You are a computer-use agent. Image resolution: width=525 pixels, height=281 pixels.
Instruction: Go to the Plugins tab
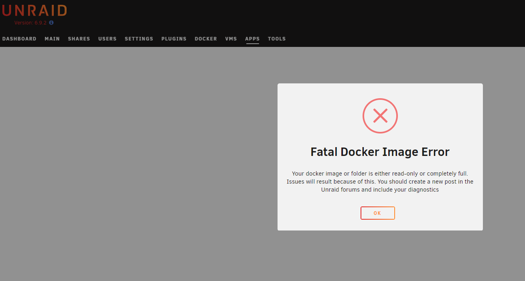[x=174, y=39]
